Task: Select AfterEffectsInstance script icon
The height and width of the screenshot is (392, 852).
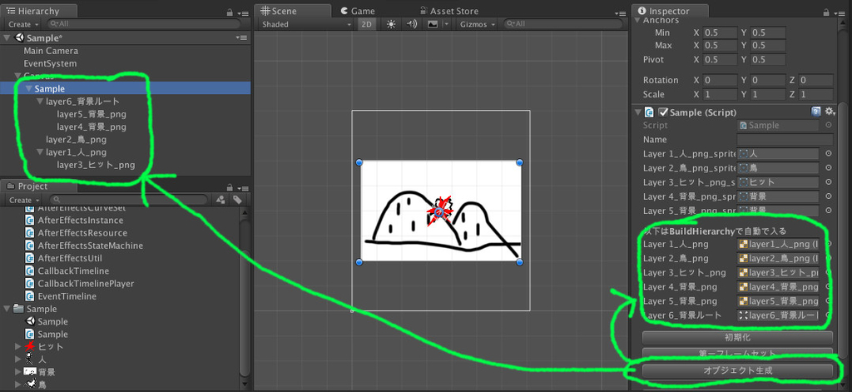Action: [x=31, y=221]
